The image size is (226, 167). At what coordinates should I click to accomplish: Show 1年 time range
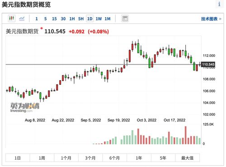point(139,158)
